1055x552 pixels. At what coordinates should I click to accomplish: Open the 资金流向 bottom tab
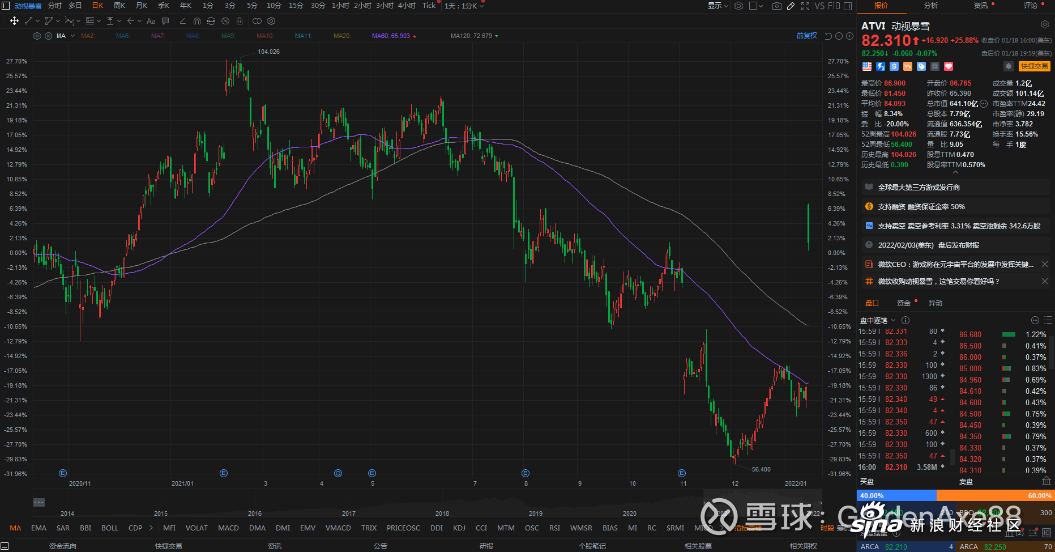pos(62,546)
